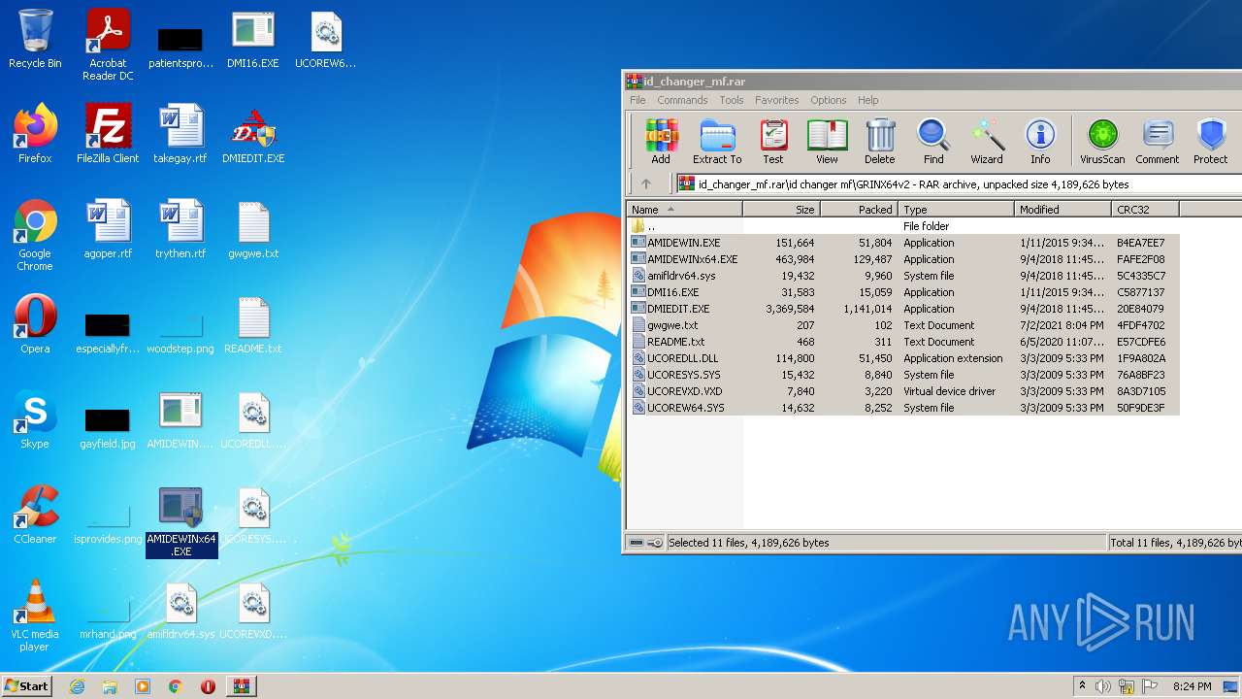The width and height of the screenshot is (1242, 699).
Task: Select FileZilla Client desktop icon
Action: pos(108,133)
